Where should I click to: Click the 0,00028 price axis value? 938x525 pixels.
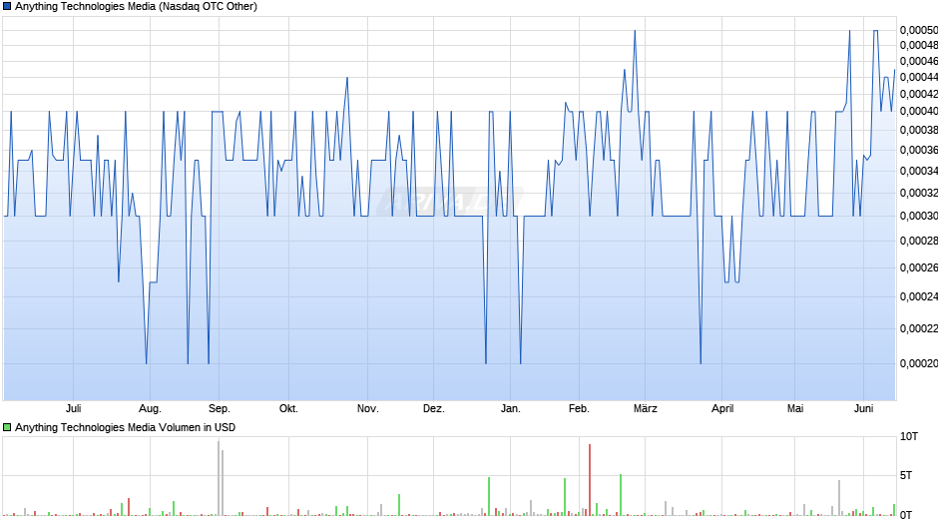pos(918,241)
